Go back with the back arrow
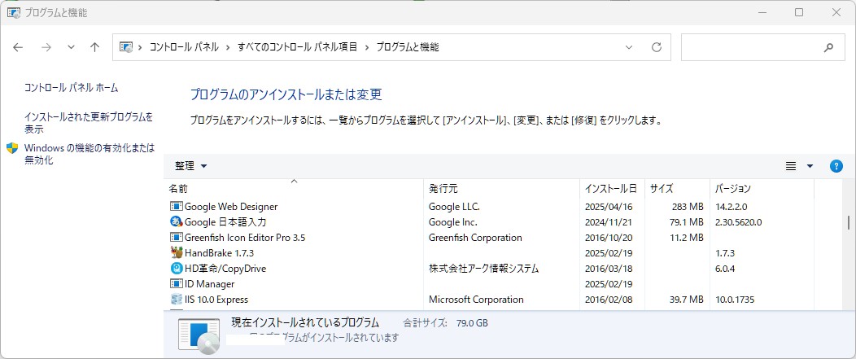Viewport: 856px width, 359px height. click(x=18, y=47)
